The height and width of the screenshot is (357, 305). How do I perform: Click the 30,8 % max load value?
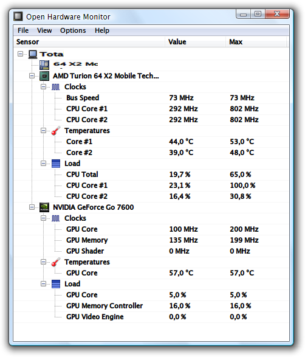click(x=241, y=196)
